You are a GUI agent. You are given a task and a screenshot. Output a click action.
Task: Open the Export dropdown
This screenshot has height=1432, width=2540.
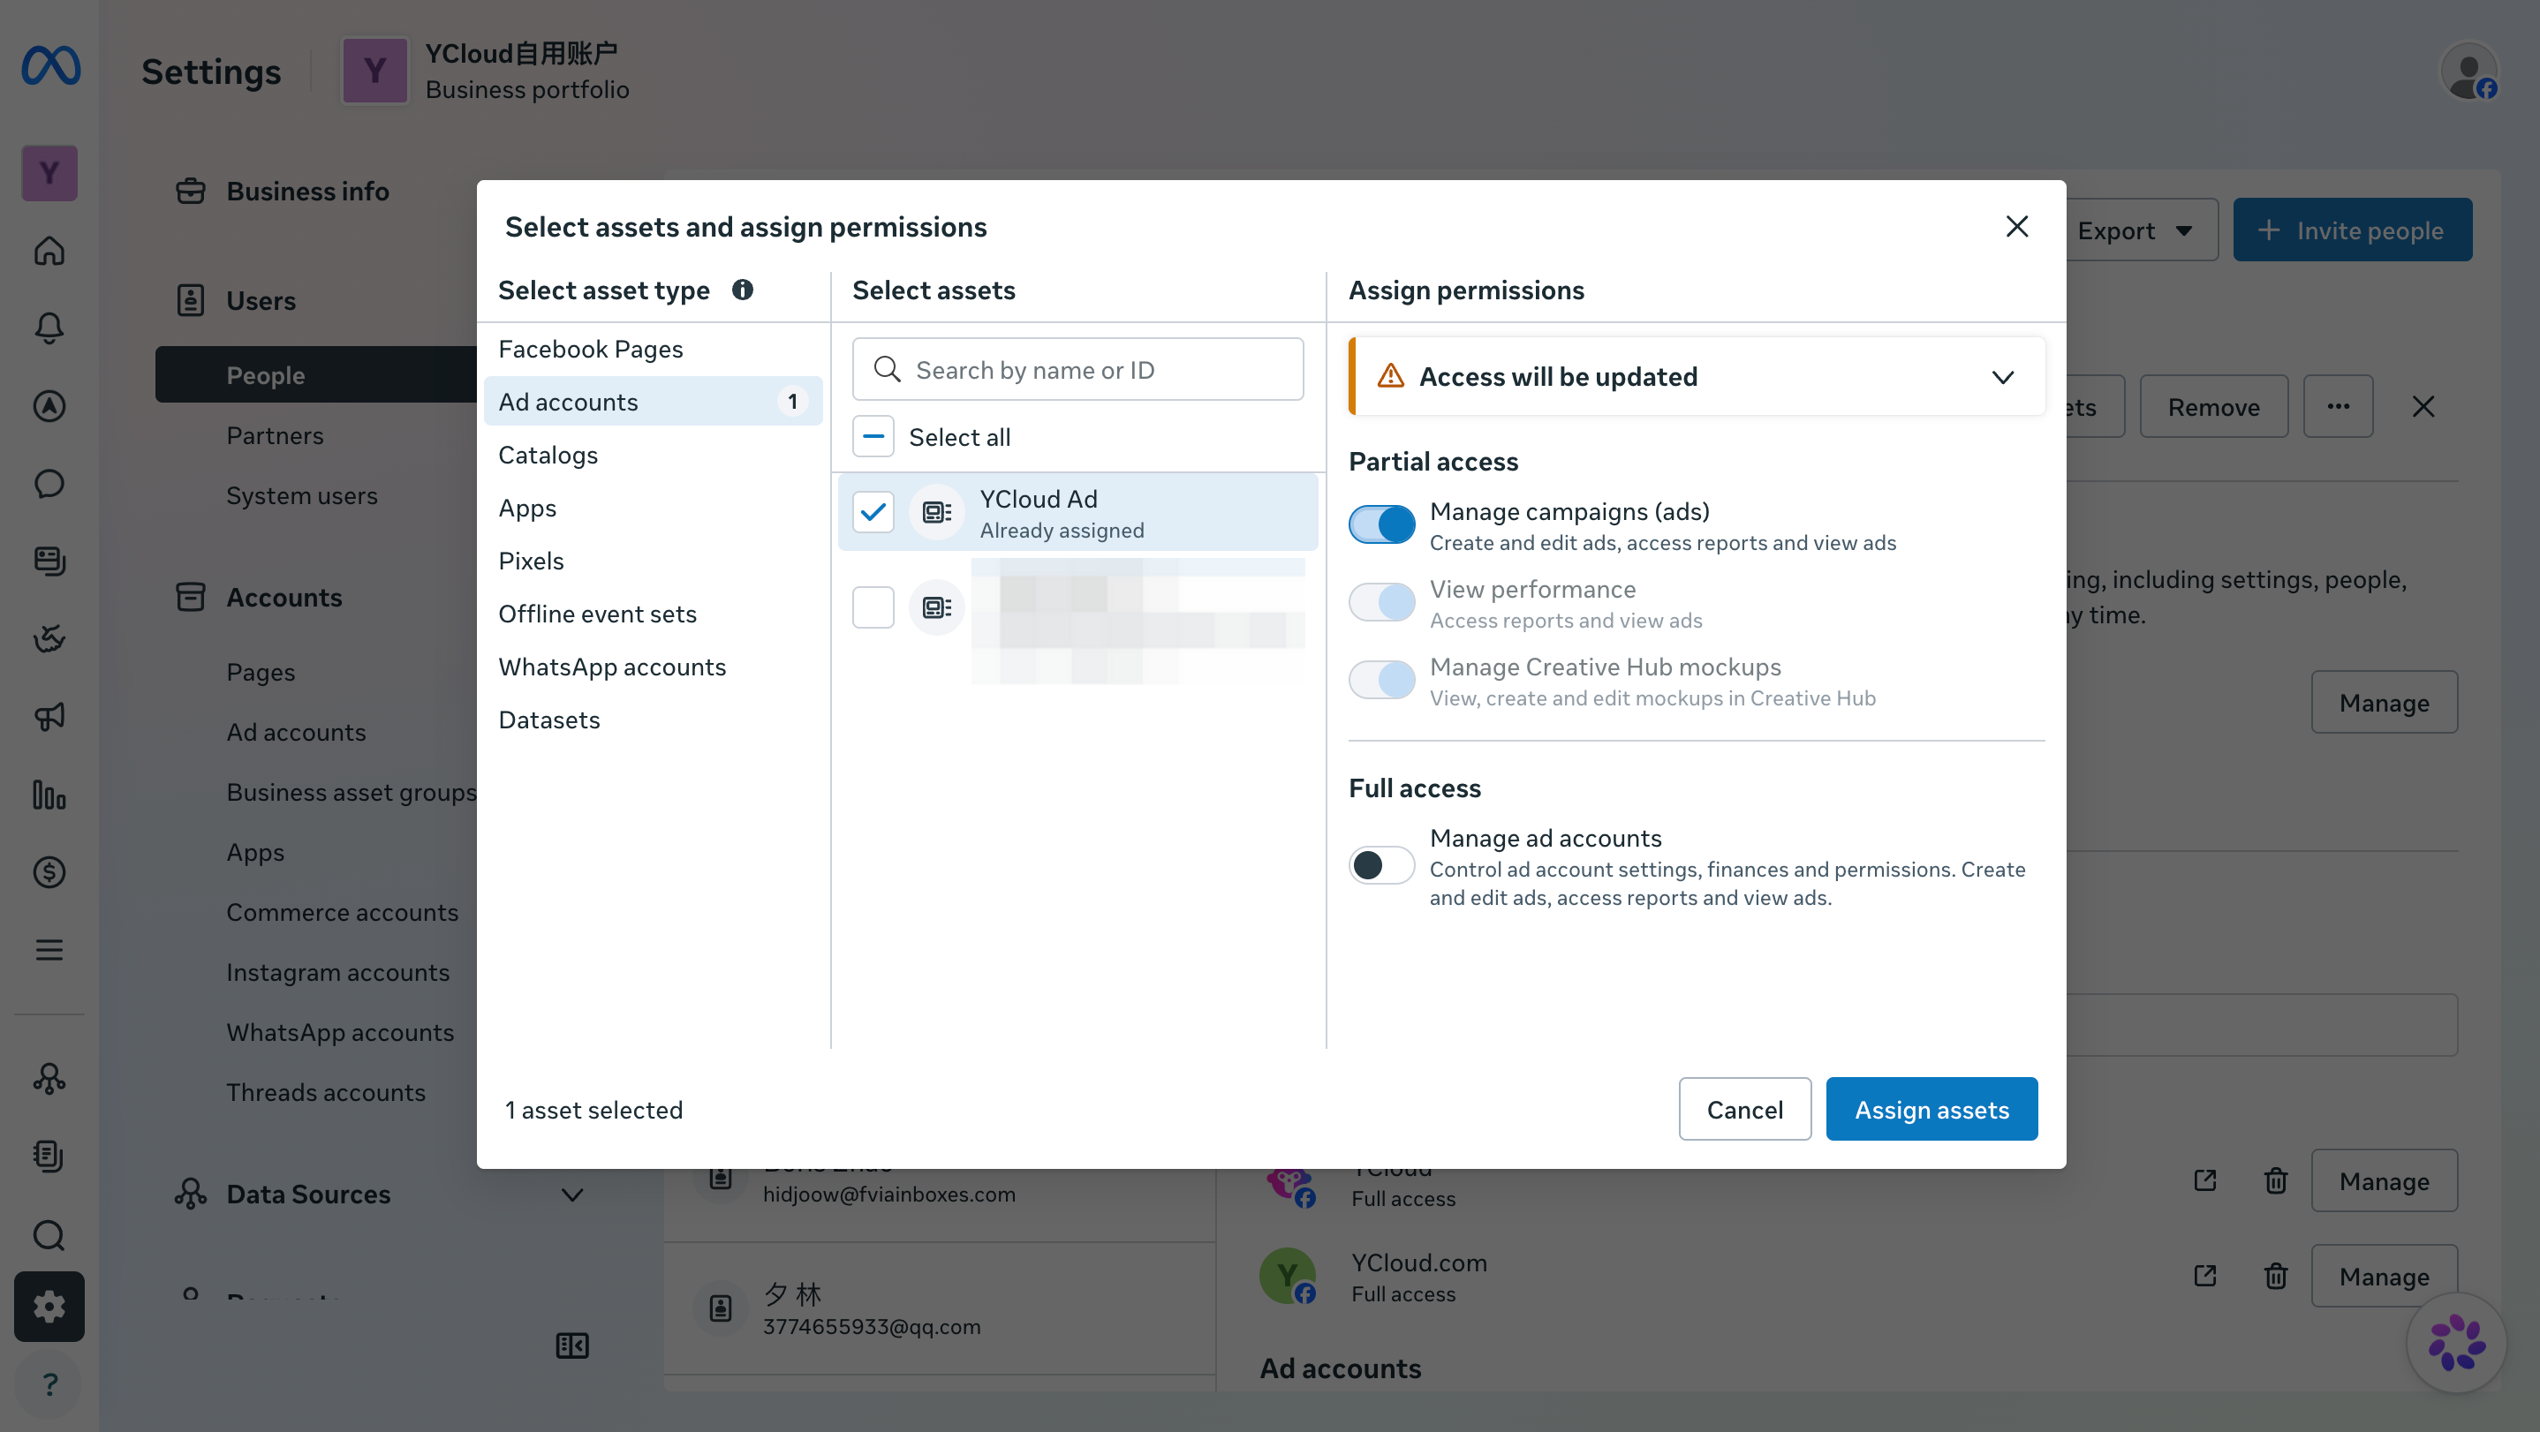[x=2136, y=230]
